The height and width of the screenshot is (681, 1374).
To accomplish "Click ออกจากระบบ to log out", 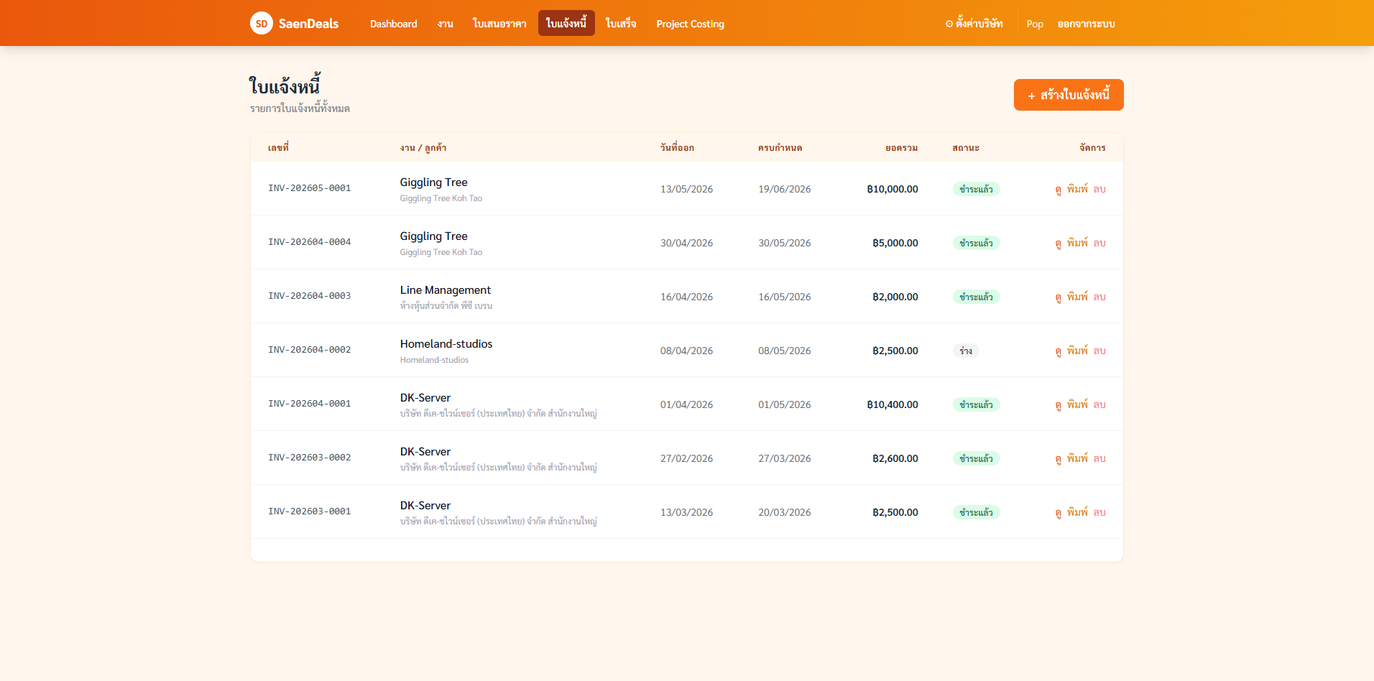I will pos(1086,24).
